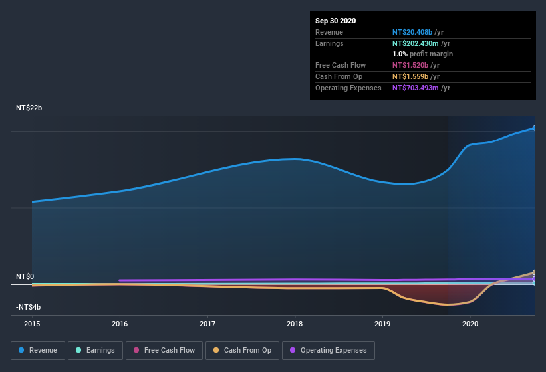Click the NT$703.493m operating expenses value
The image size is (546, 372).
[x=416, y=88]
